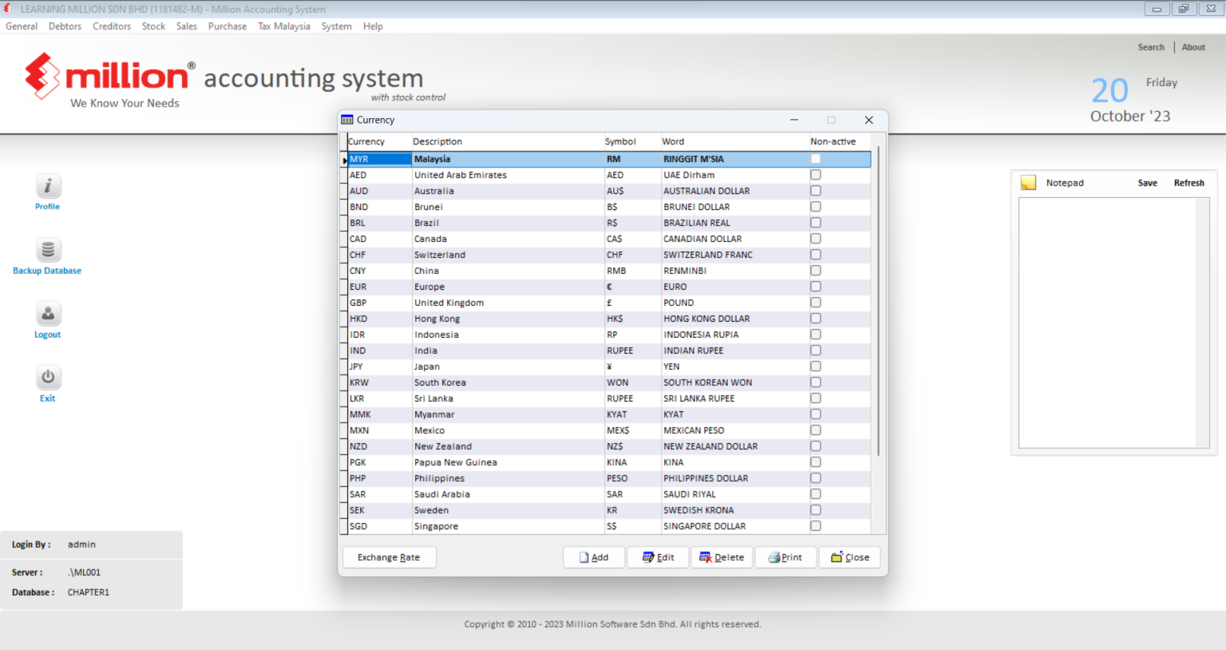Click the Backup Database icon

click(48, 250)
